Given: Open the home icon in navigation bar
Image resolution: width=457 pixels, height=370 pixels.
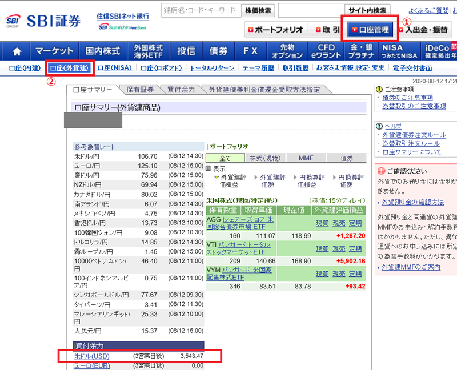Looking at the screenshot, I should click(x=17, y=51).
